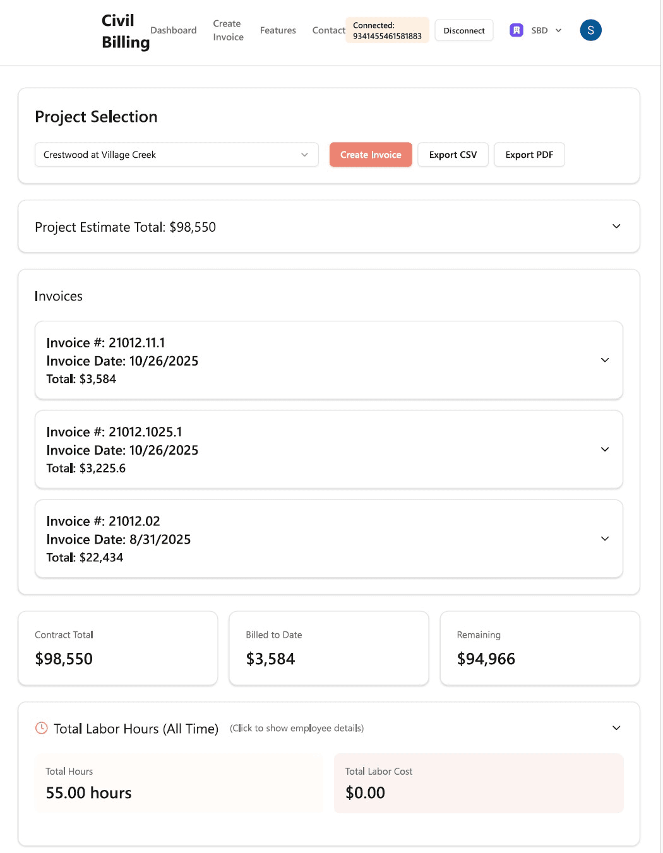Expand the Project Estimate Total section

click(x=617, y=226)
